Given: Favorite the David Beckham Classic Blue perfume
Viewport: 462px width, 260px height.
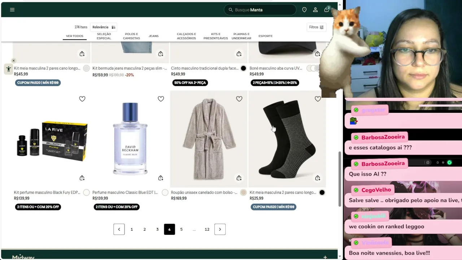Looking at the screenshot, I should click(x=161, y=99).
